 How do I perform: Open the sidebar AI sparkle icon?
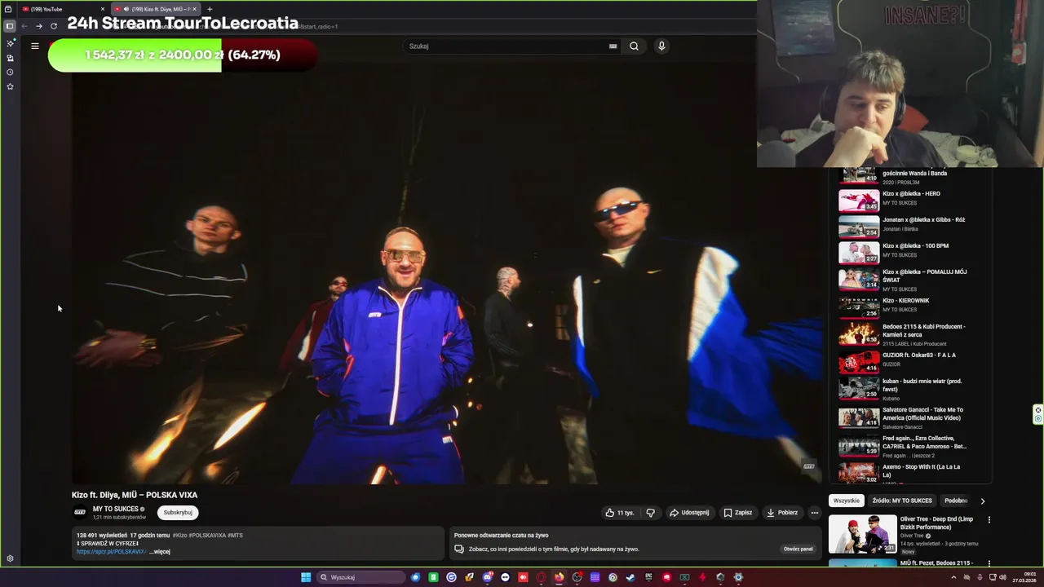(x=10, y=43)
